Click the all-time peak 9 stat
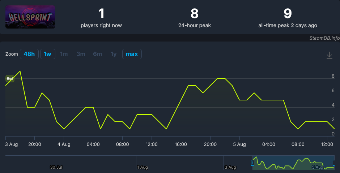 [288, 18]
